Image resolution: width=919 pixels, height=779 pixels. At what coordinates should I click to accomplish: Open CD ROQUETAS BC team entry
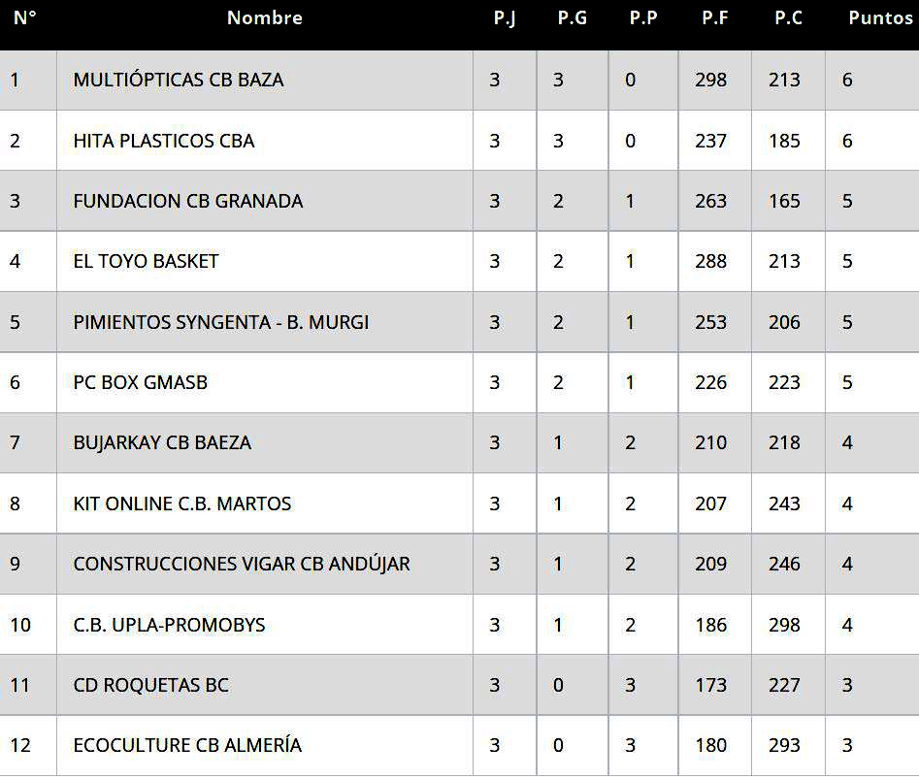coord(151,685)
